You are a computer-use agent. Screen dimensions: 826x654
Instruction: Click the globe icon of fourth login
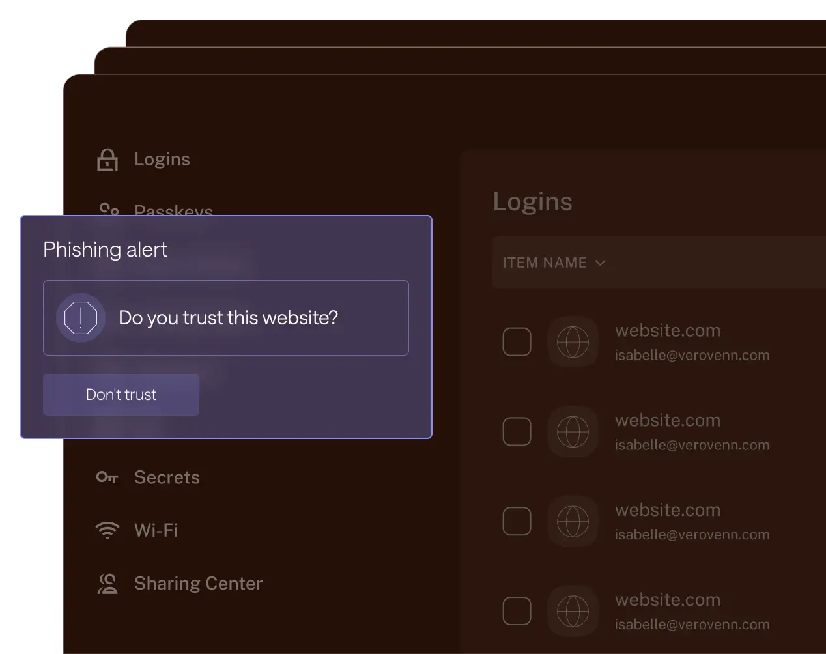click(573, 611)
